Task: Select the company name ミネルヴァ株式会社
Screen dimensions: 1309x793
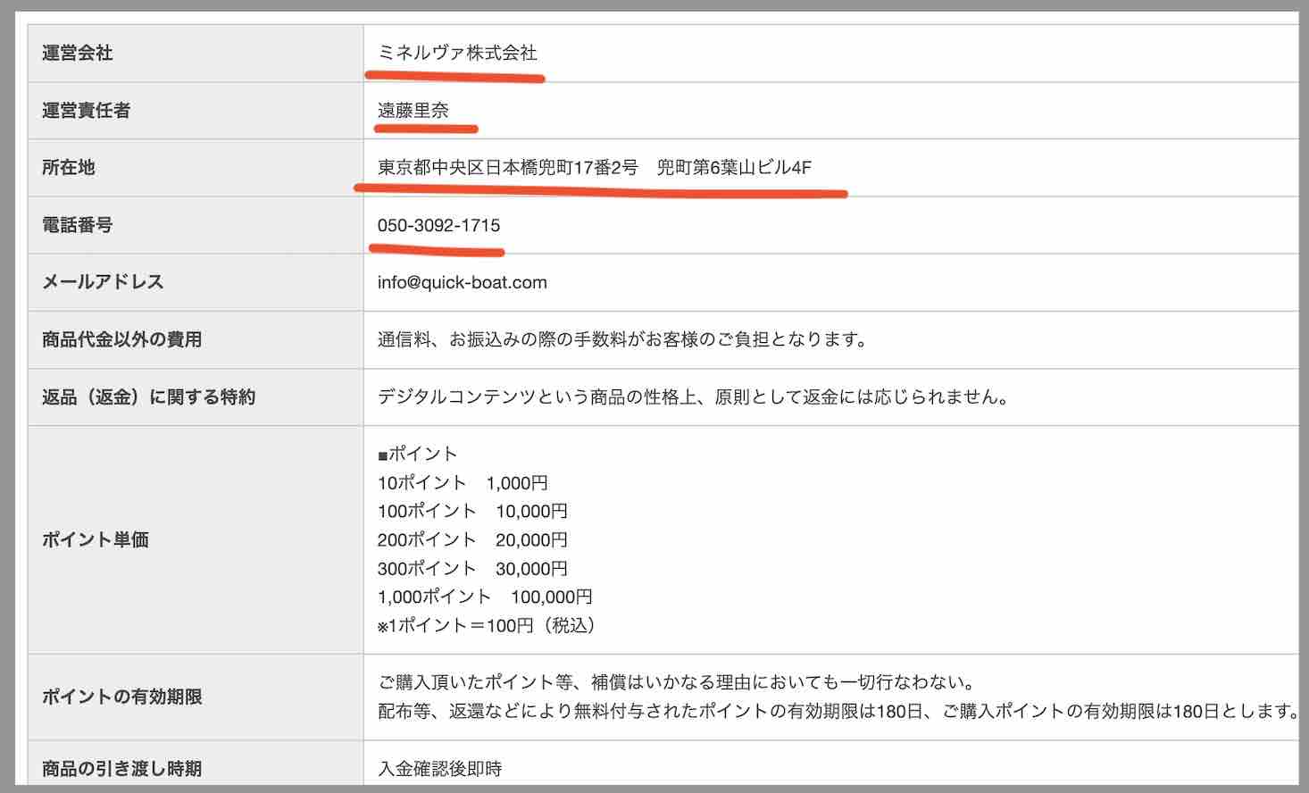Action: coord(457,54)
